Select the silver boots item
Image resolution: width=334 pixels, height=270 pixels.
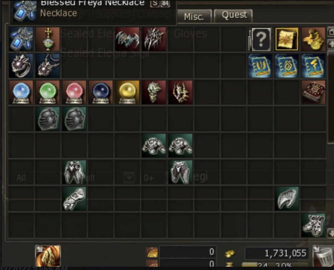[313, 225]
